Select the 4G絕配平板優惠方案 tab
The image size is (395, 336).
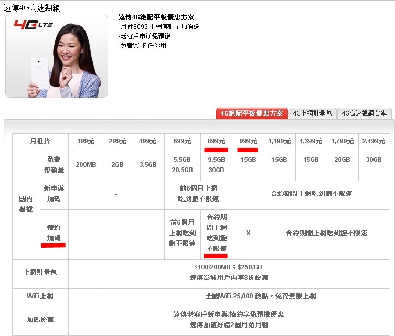pos(252,113)
